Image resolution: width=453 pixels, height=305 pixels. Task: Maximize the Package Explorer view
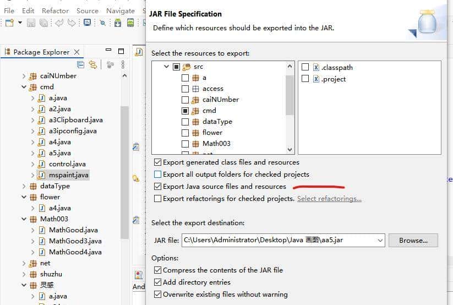pos(121,51)
